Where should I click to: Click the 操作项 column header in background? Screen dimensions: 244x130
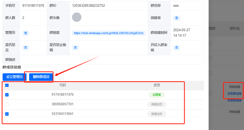coord(235,28)
